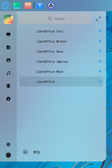Click the magnifier icon in the search bar
The image size is (112, 168).
50,19
